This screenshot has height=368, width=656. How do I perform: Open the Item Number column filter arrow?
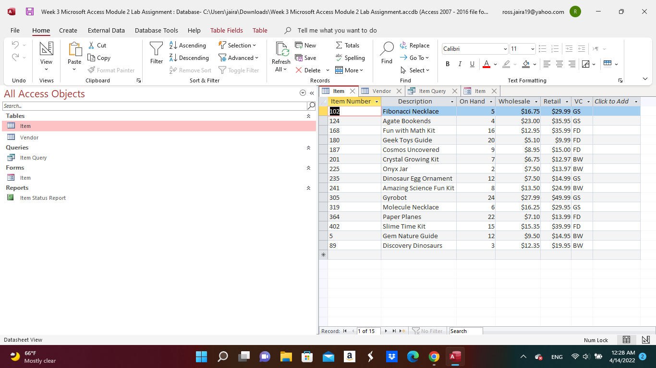pos(377,102)
